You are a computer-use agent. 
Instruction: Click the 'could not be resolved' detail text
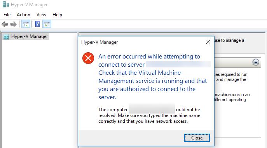(149, 115)
